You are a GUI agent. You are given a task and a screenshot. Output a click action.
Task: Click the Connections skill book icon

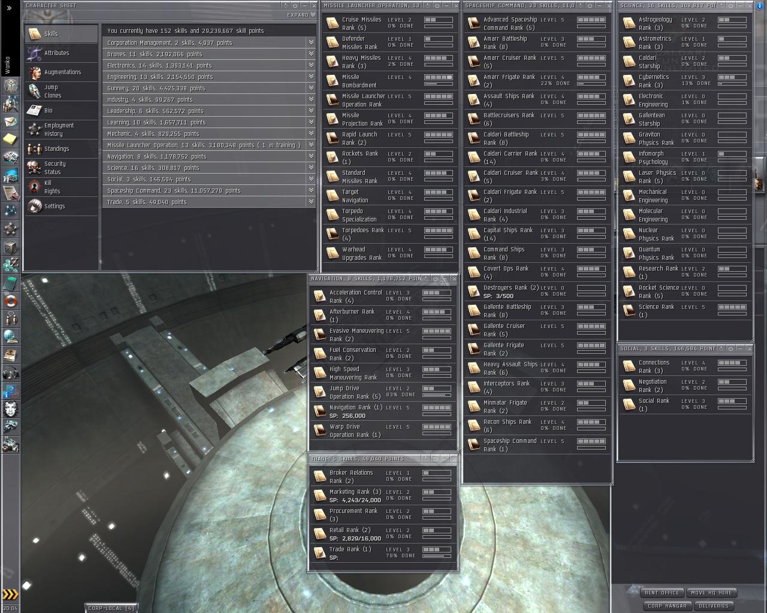[629, 366]
